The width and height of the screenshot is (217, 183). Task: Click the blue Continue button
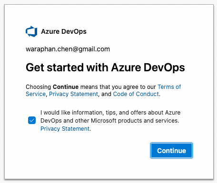coord(171,151)
